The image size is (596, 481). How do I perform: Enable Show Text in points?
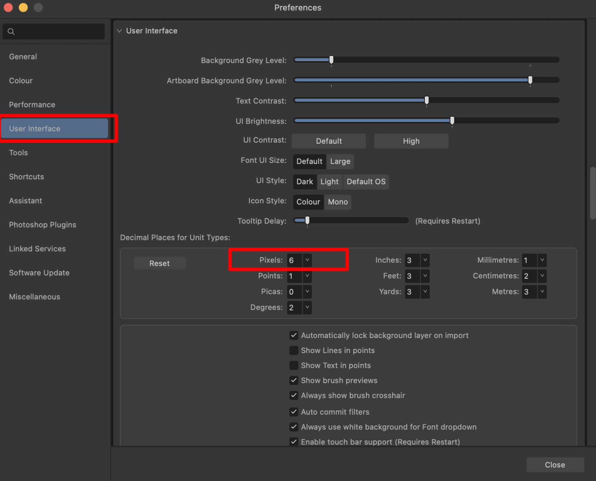(x=294, y=365)
